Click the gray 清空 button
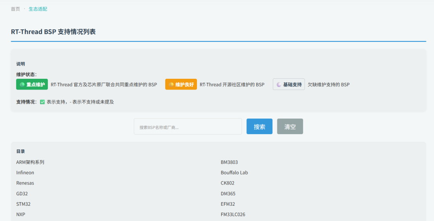Viewport: 434px width, 221px height. (x=290, y=127)
